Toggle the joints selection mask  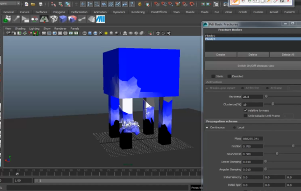pyautogui.click(x=90, y=4)
